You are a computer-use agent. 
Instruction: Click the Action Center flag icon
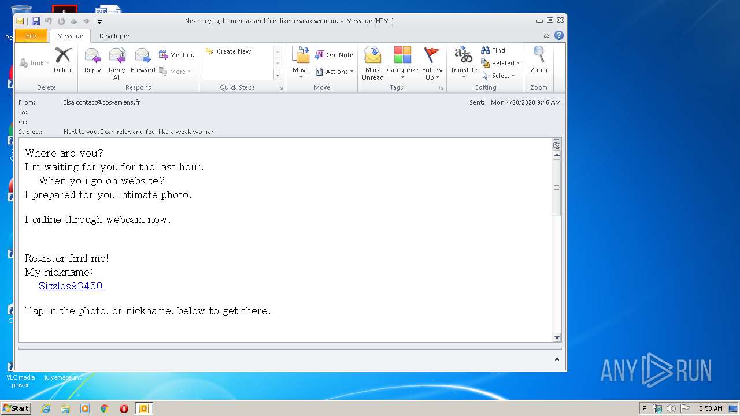pos(685,408)
